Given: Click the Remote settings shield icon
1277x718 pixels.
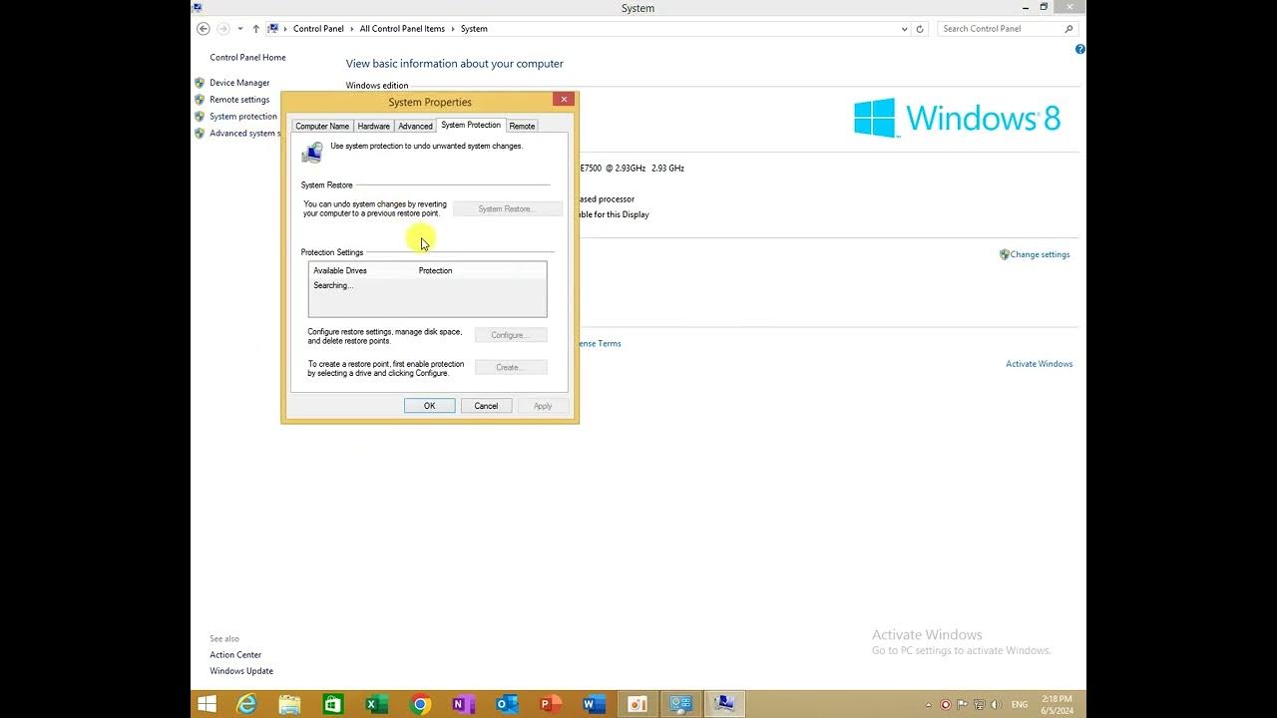Looking at the screenshot, I should (200, 100).
